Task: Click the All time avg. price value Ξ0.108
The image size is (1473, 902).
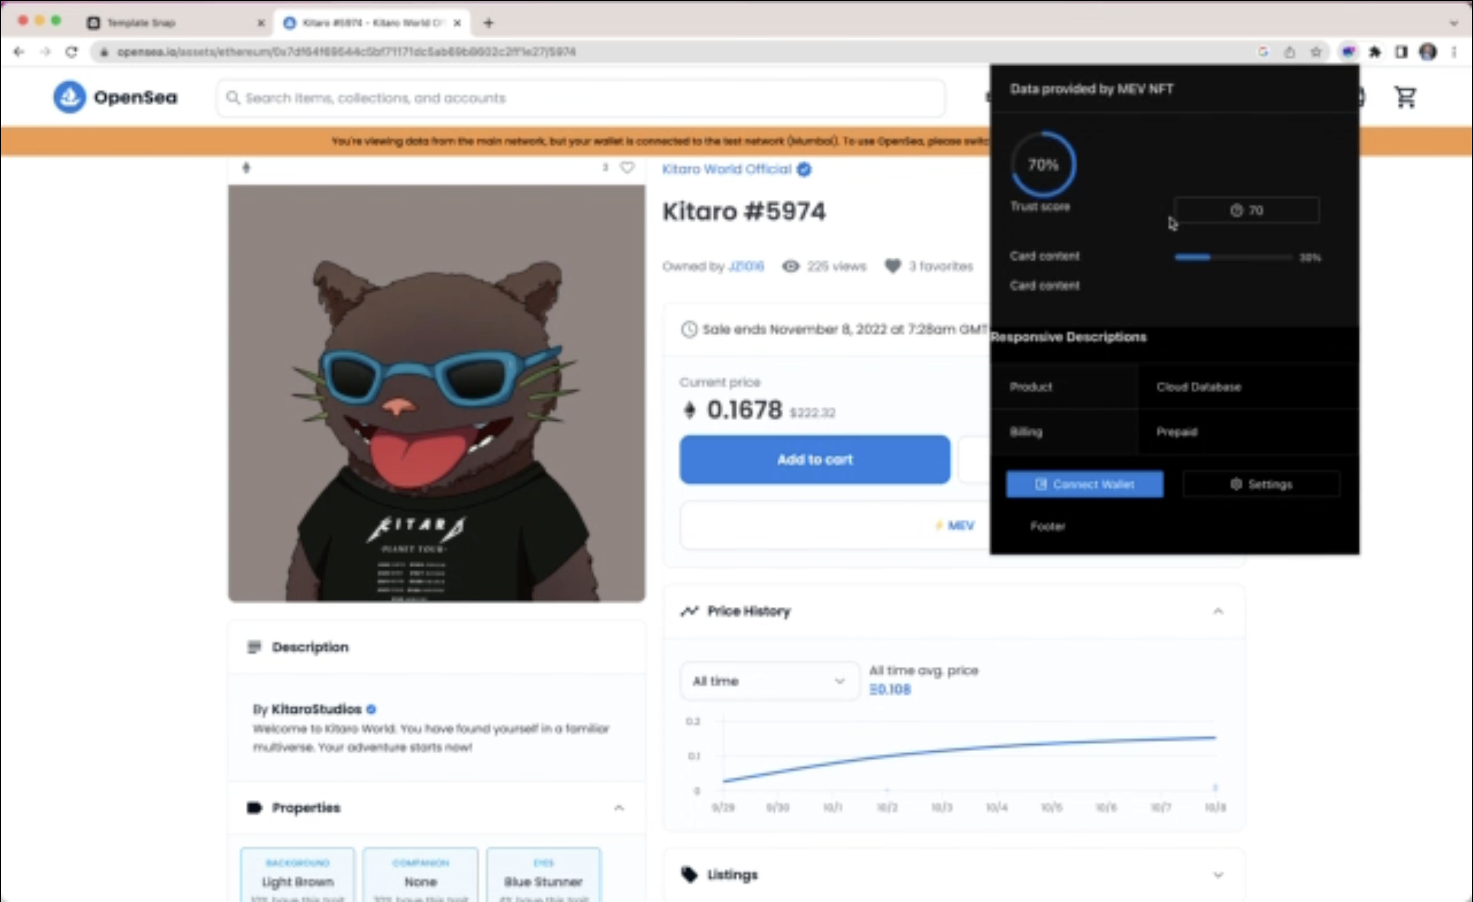Action: 890,689
